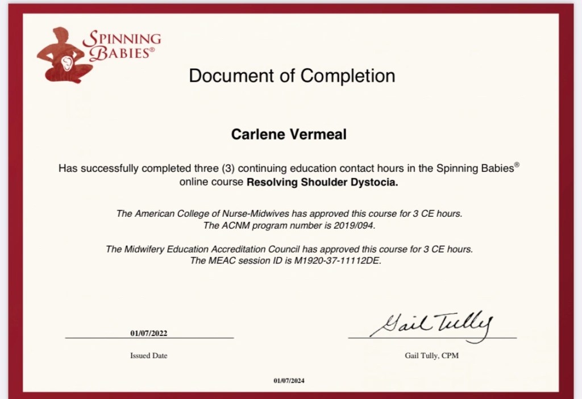Click the Midwifery Education Accreditation Council approval line
The height and width of the screenshot is (399, 582).
(289, 249)
